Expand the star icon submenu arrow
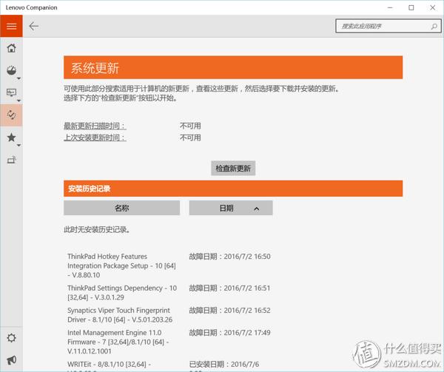This screenshot has width=444, height=372. click(x=18, y=146)
